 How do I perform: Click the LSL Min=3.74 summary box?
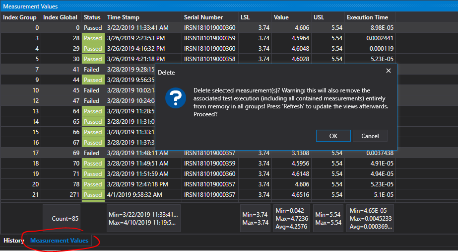(x=255, y=218)
